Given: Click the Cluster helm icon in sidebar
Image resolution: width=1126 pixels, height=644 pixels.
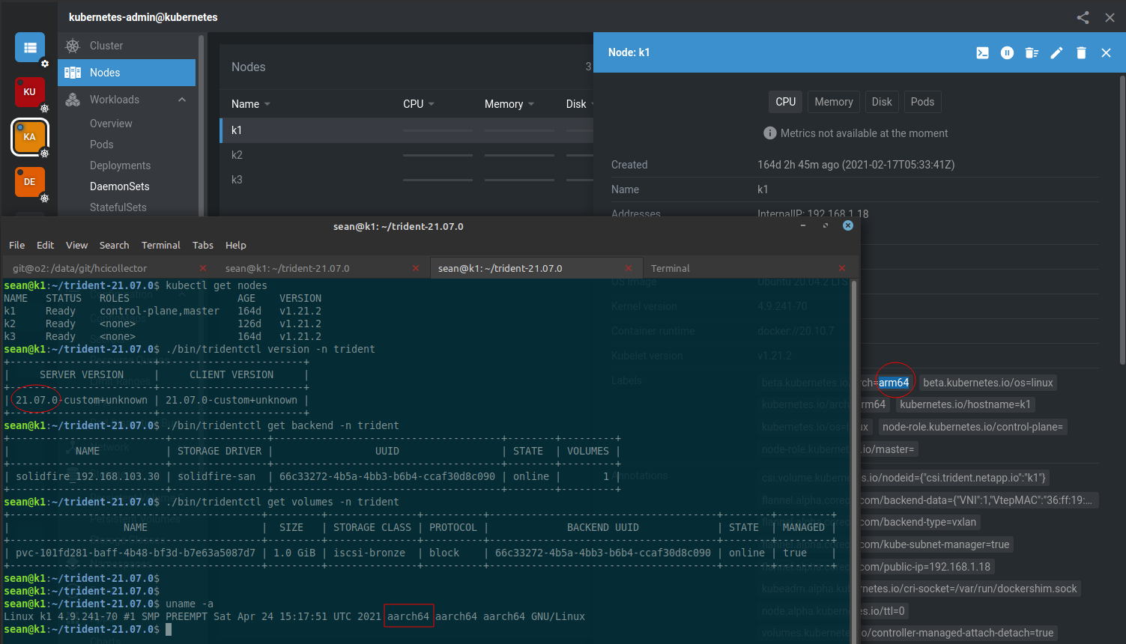Looking at the screenshot, I should click(x=73, y=46).
